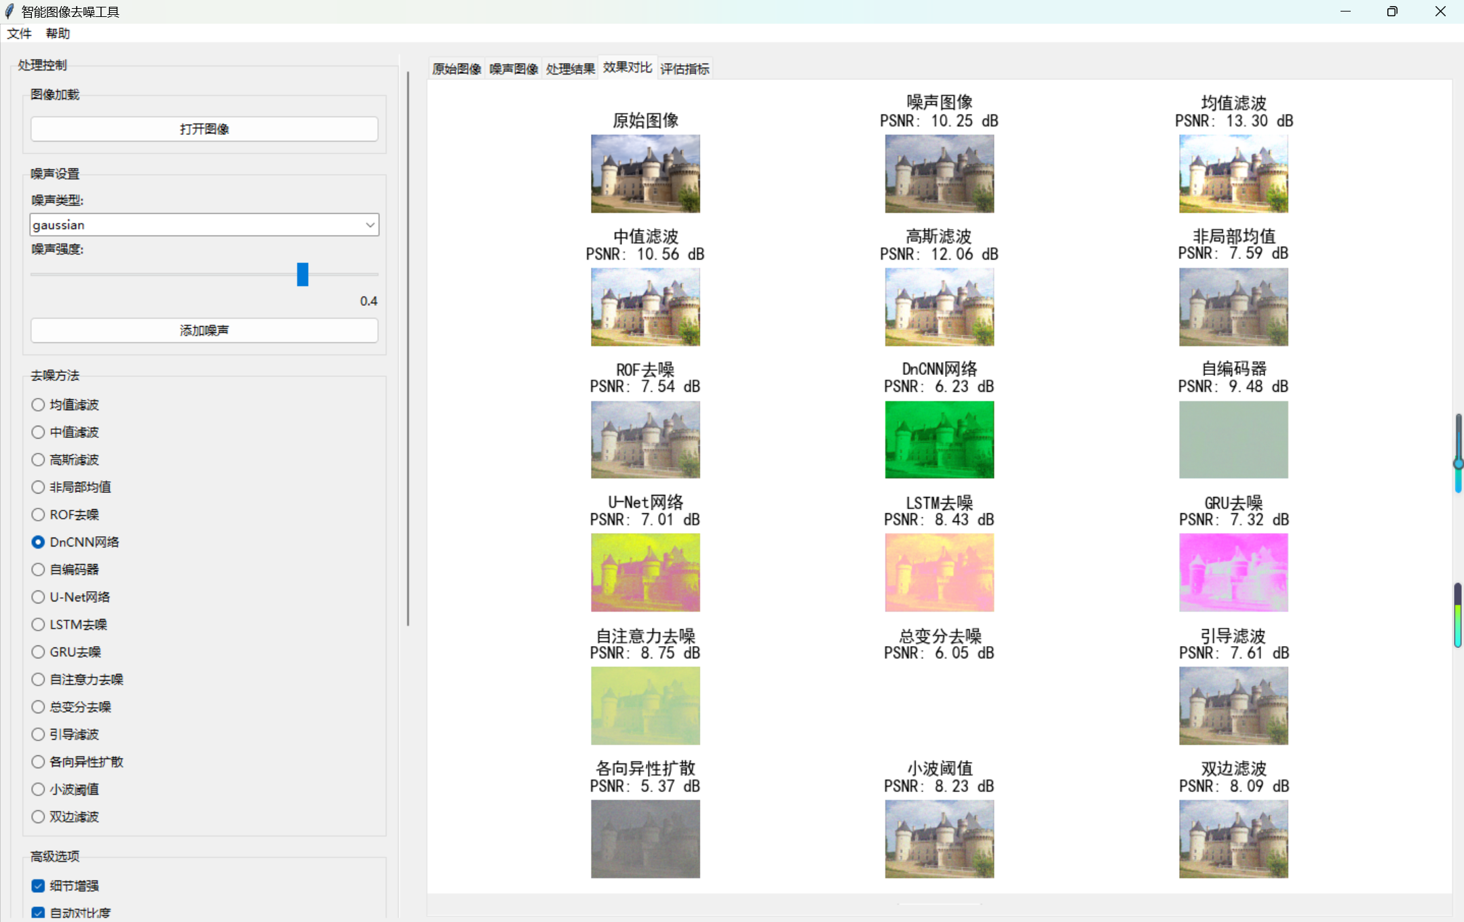The height and width of the screenshot is (922, 1464).
Task: Uncheck the 细节增强 checkbox
Action: (x=39, y=886)
